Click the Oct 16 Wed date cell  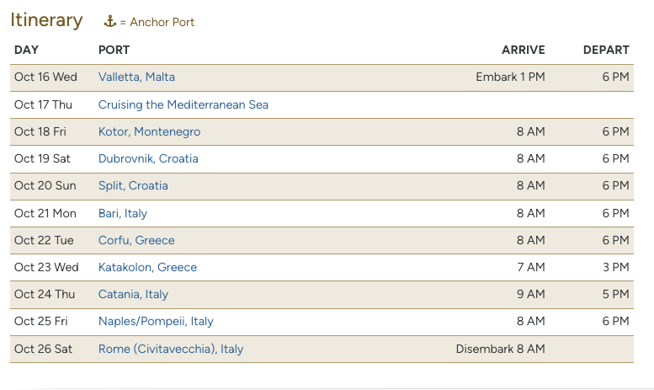[x=45, y=77]
